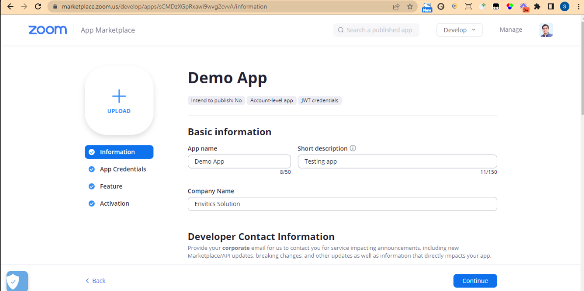
Task: Reload the page with the refresh icon
Action: coord(38,7)
